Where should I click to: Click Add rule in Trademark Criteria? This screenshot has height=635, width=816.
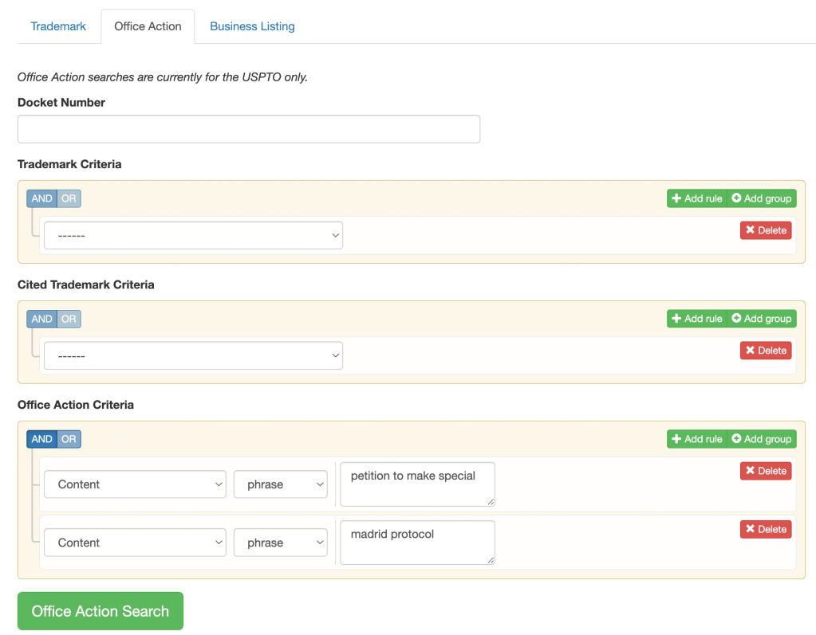(x=696, y=198)
